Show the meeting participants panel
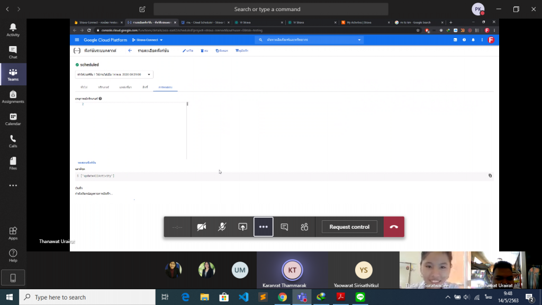This screenshot has height=305, width=542. point(304,227)
